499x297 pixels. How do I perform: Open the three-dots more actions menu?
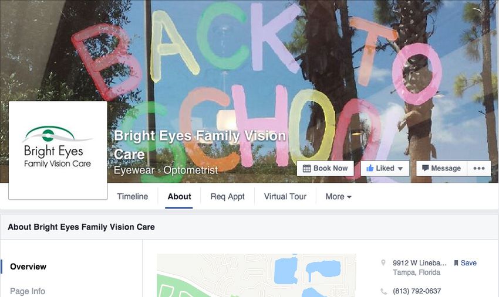click(x=479, y=168)
